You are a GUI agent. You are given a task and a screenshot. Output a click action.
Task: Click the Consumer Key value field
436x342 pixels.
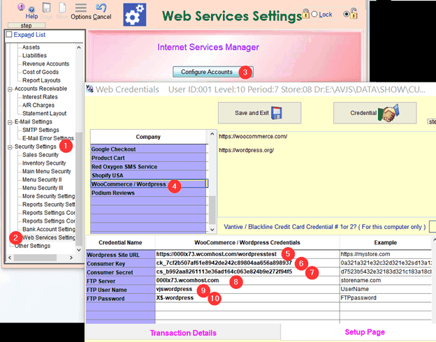click(247, 263)
